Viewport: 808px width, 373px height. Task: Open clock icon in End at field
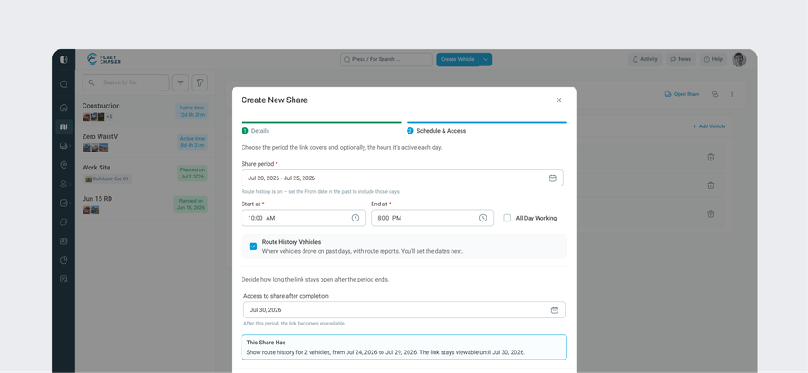tap(483, 218)
